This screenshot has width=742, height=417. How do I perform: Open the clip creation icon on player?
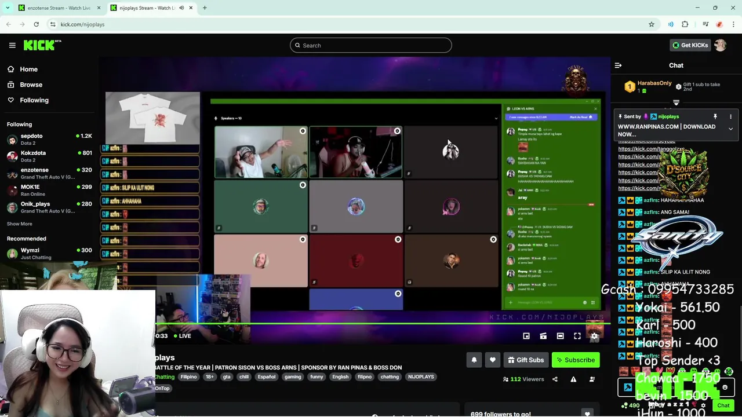(543, 336)
